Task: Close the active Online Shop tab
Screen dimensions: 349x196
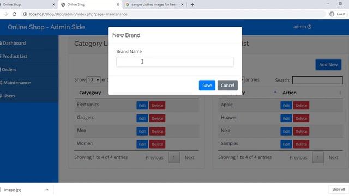Action: [x=118, y=4]
